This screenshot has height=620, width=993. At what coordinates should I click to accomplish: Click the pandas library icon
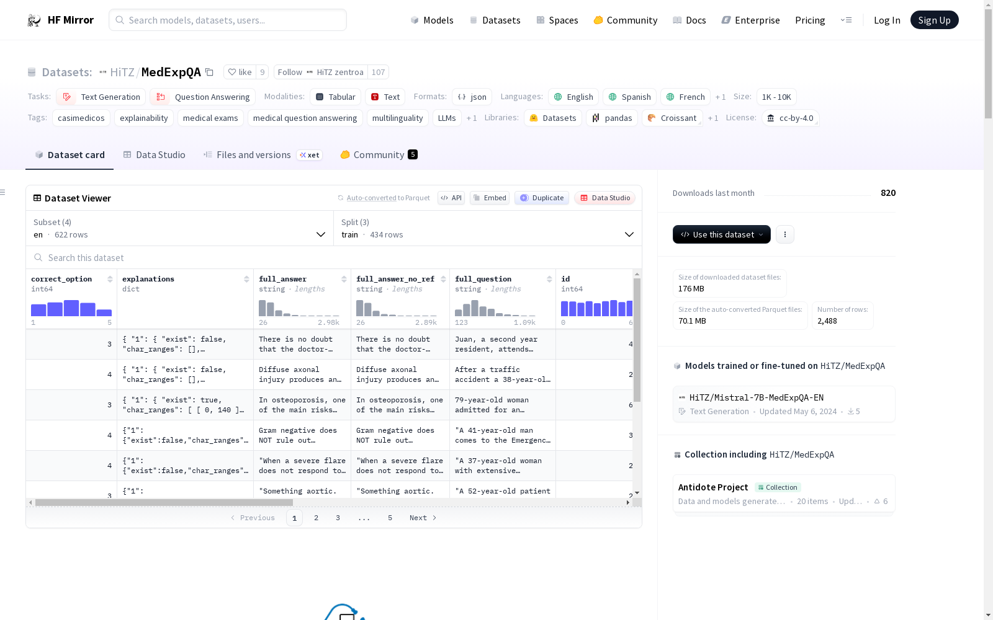tap(596, 118)
